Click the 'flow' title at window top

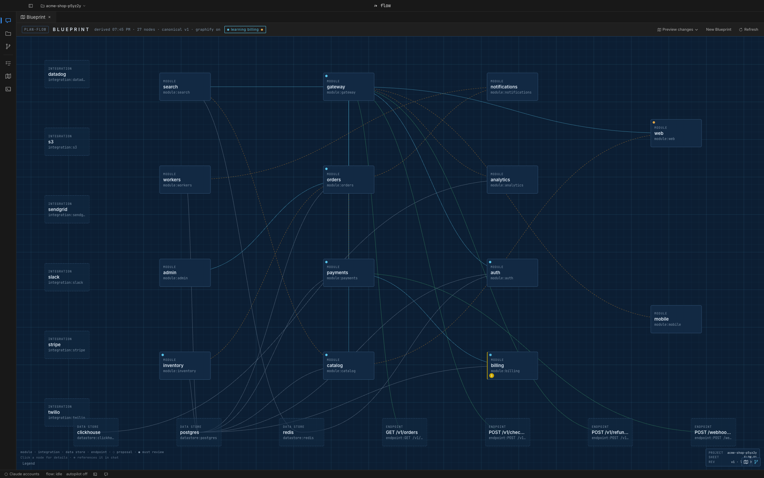coord(385,6)
